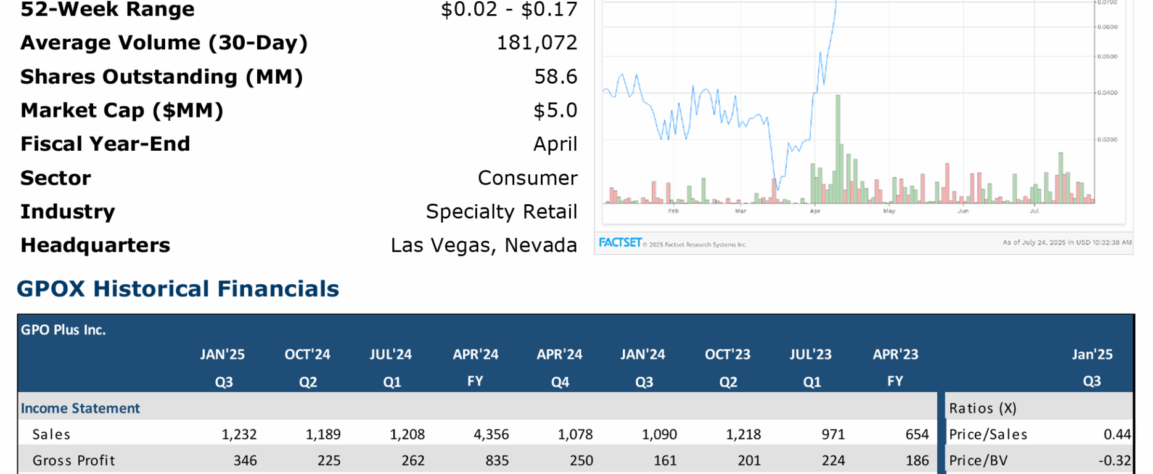This screenshot has width=1153, height=474.
Task: Select the Sales row label
Action: [x=51, y=435]
